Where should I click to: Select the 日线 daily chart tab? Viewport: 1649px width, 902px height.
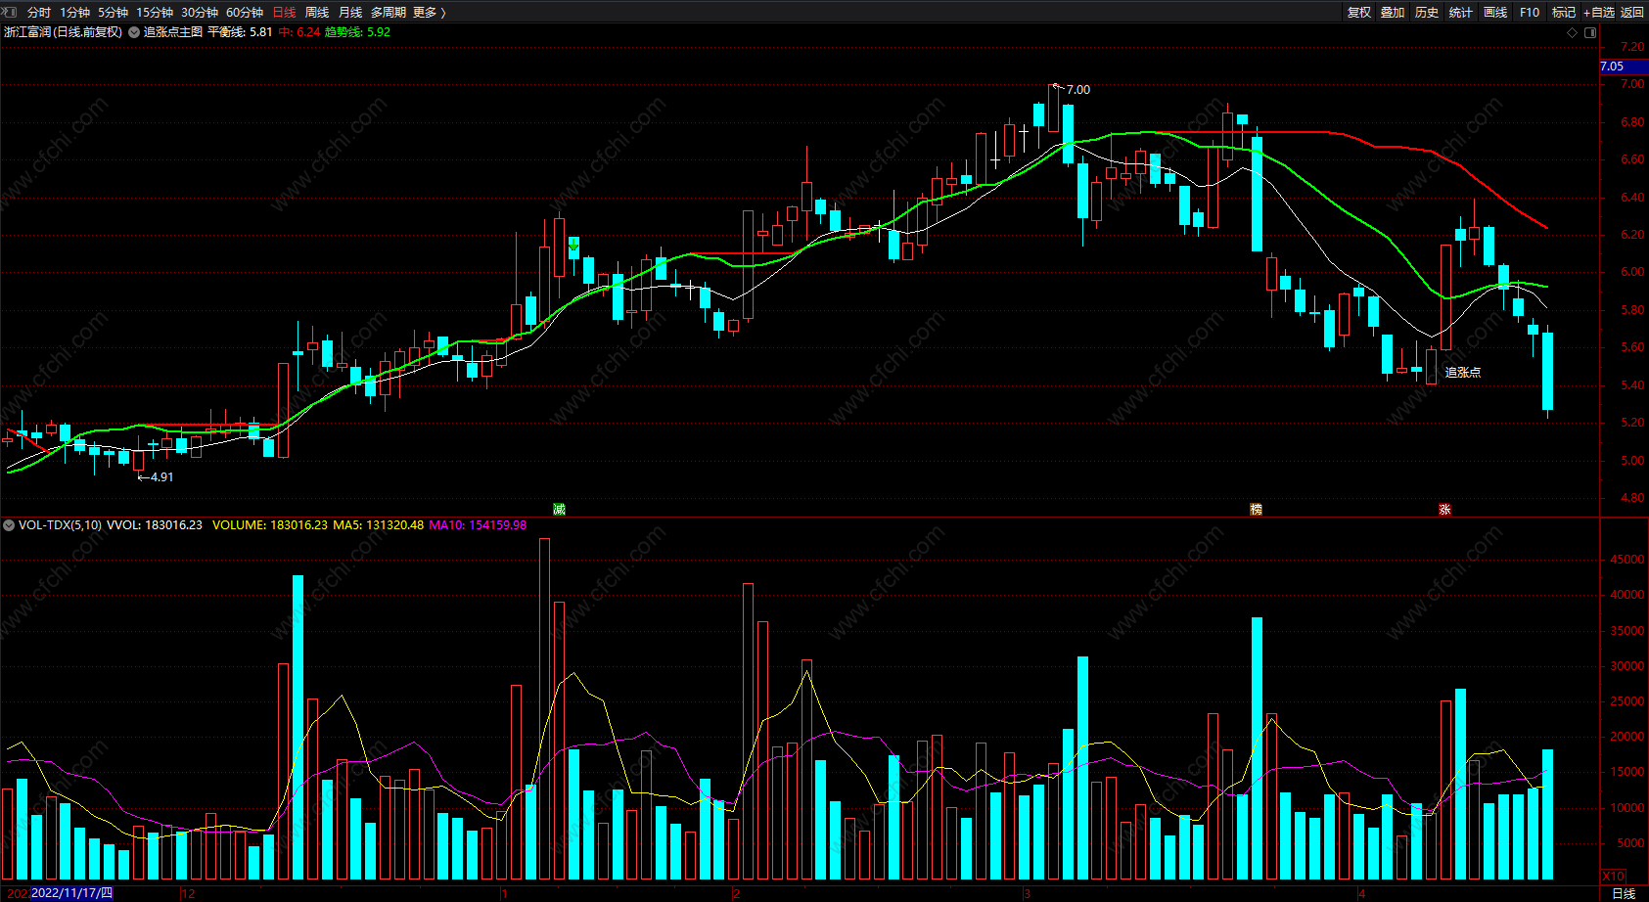tap(284, 12)
